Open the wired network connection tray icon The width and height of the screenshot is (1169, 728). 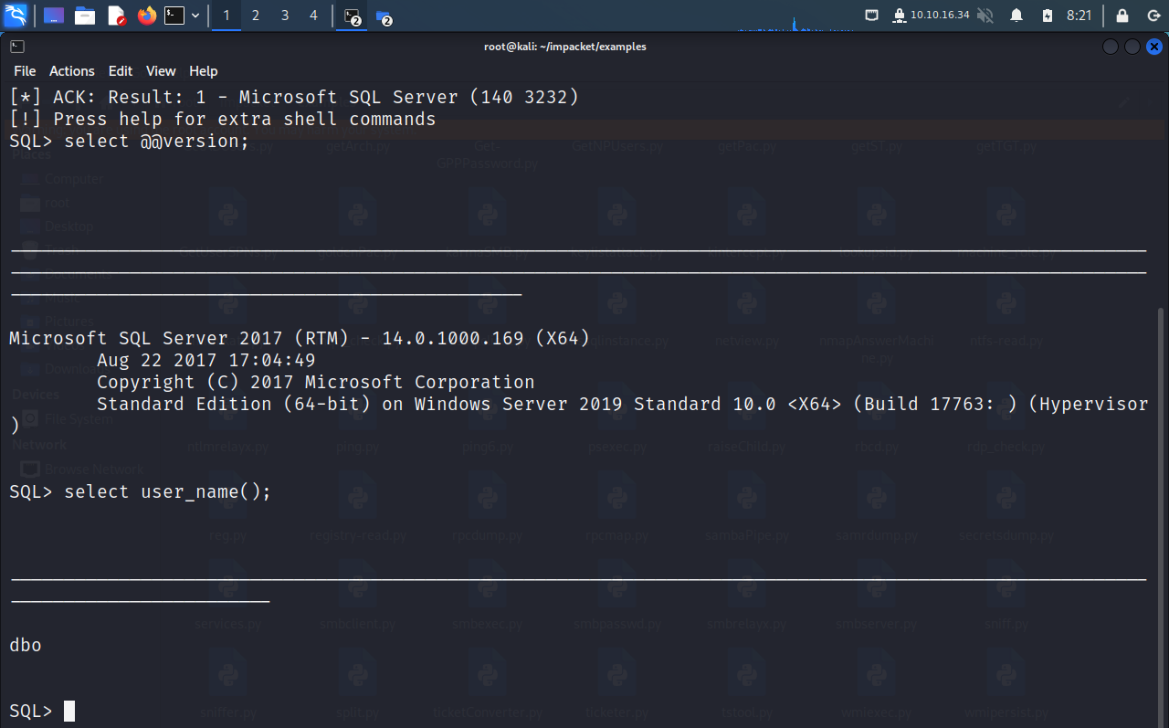tap(872, 16)
